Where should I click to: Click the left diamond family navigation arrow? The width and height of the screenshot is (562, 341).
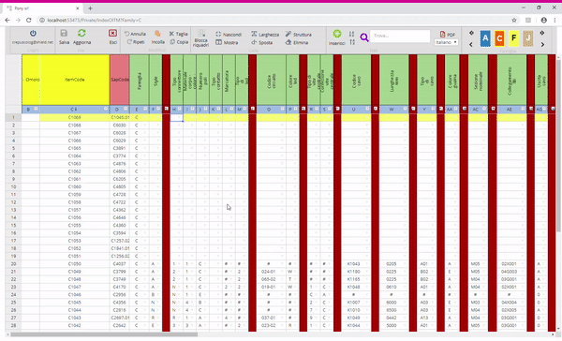tap(471, 33)
